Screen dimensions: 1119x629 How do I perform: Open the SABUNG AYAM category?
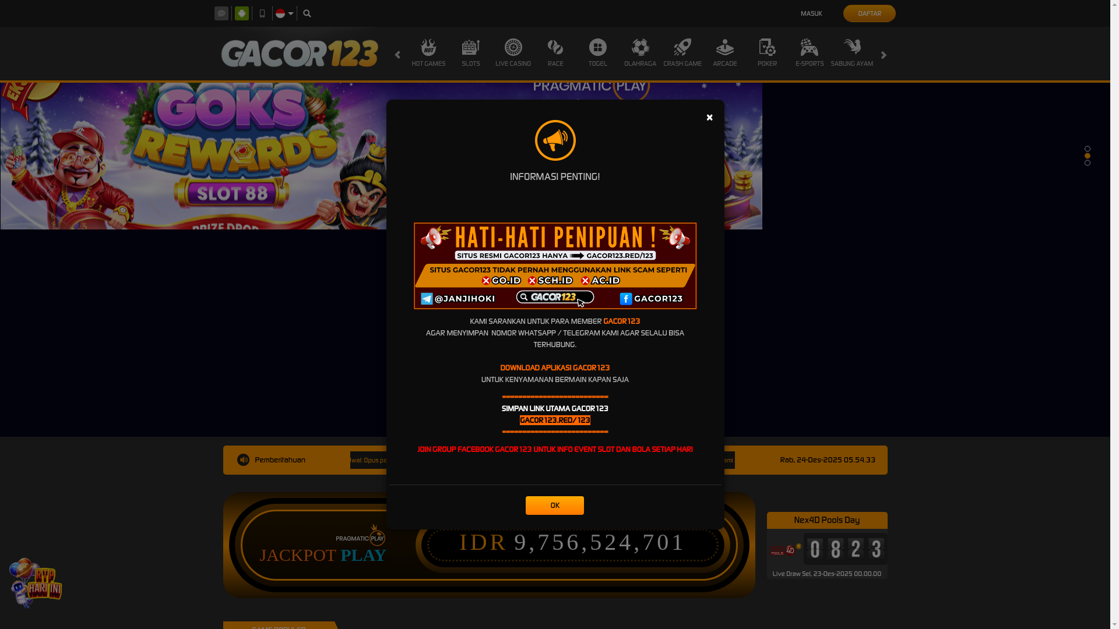coord(852,53)
